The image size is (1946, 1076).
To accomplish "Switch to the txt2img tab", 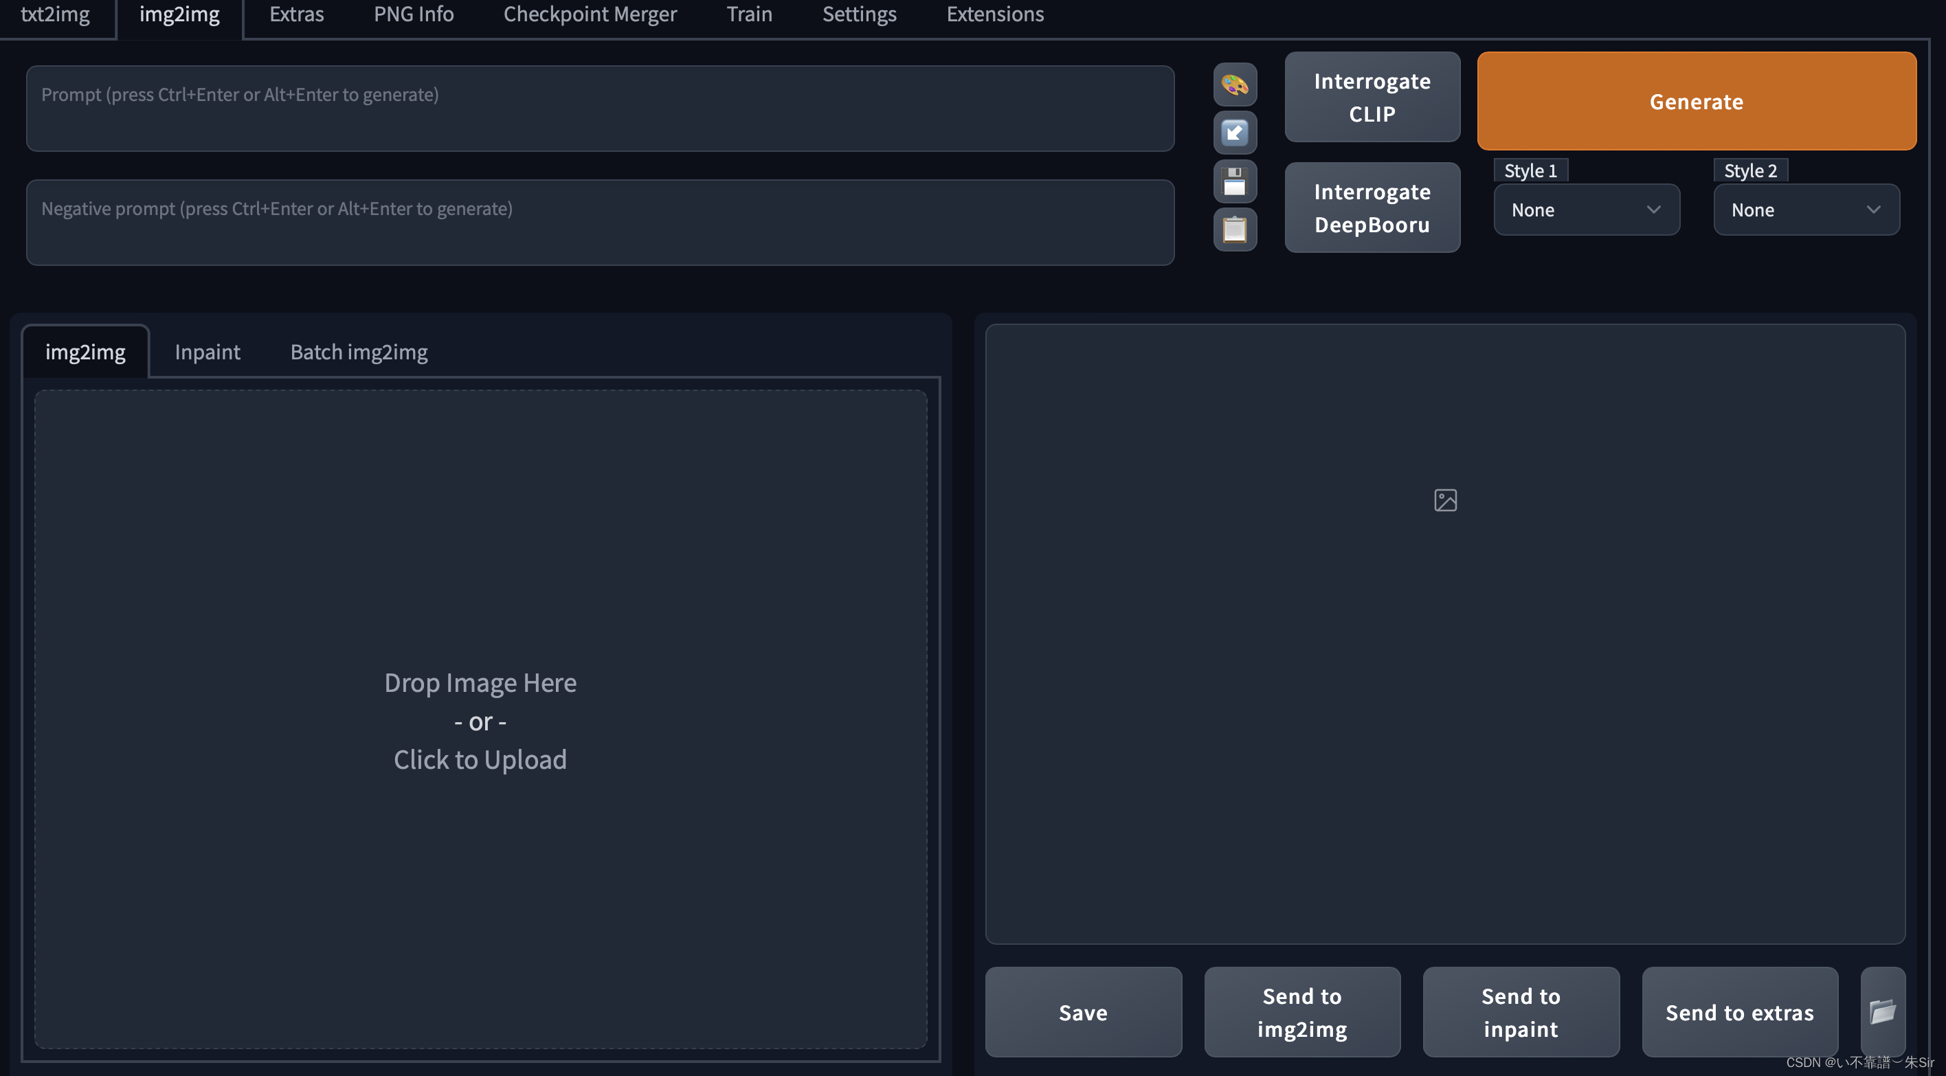I will (x=55, y=14).
